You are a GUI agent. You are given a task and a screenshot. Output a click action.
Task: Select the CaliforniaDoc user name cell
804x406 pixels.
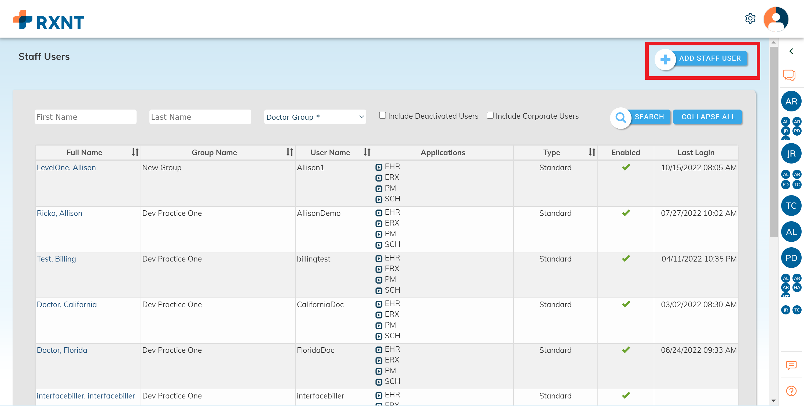click(334, 320)
